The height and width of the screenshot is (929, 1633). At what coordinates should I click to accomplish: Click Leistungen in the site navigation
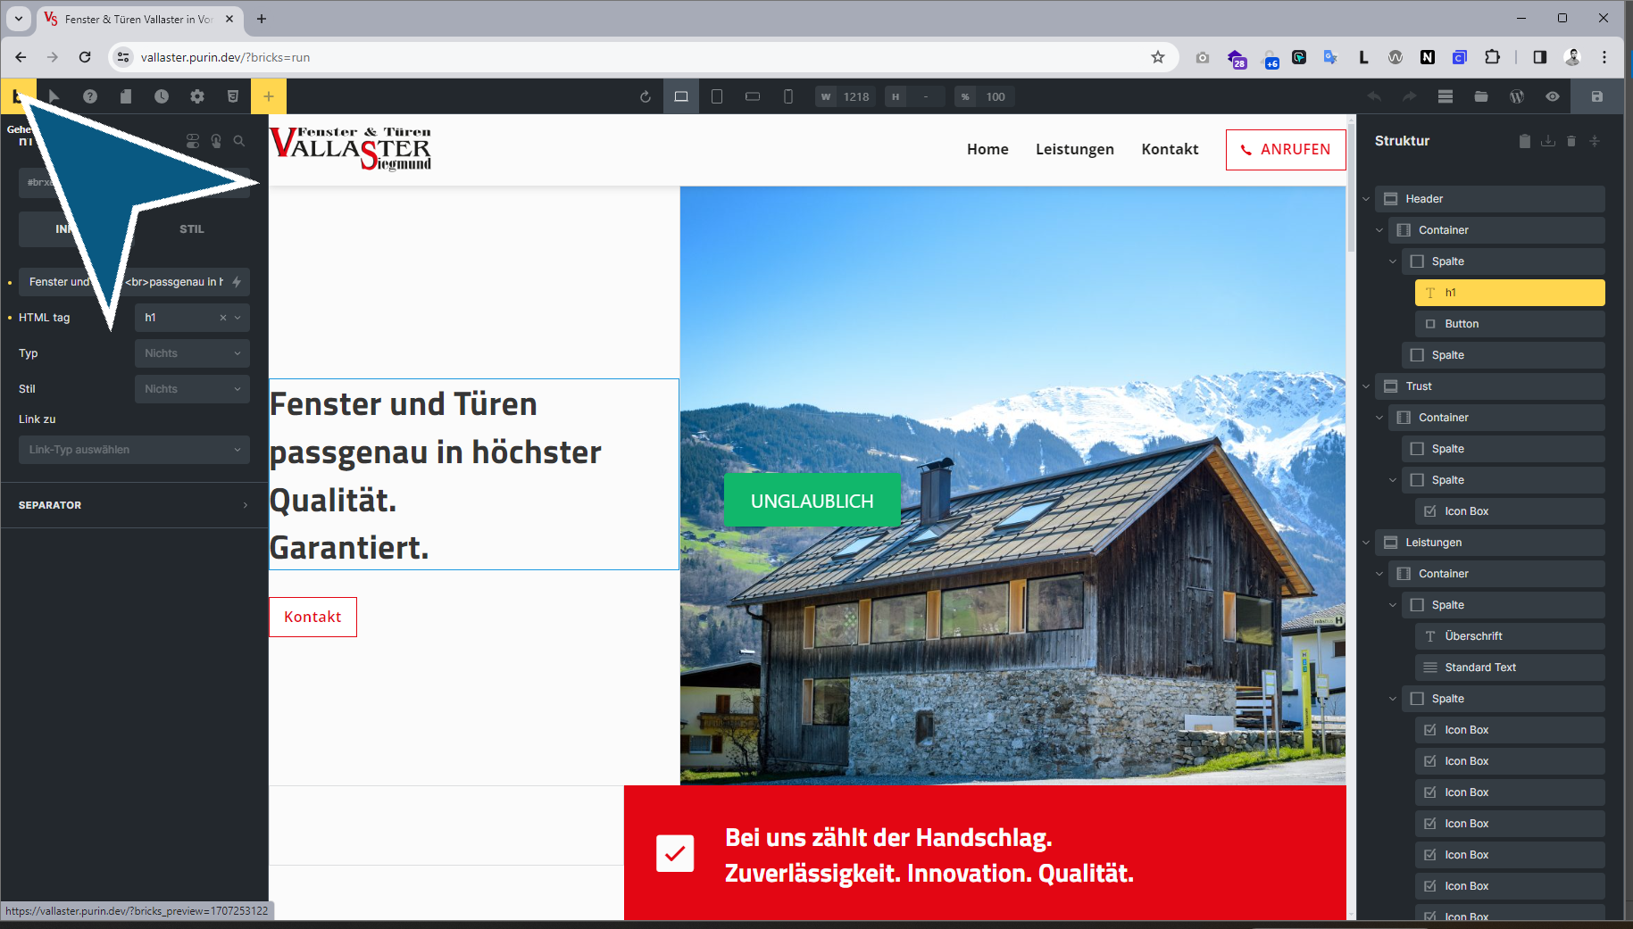tap(1074, 149)
